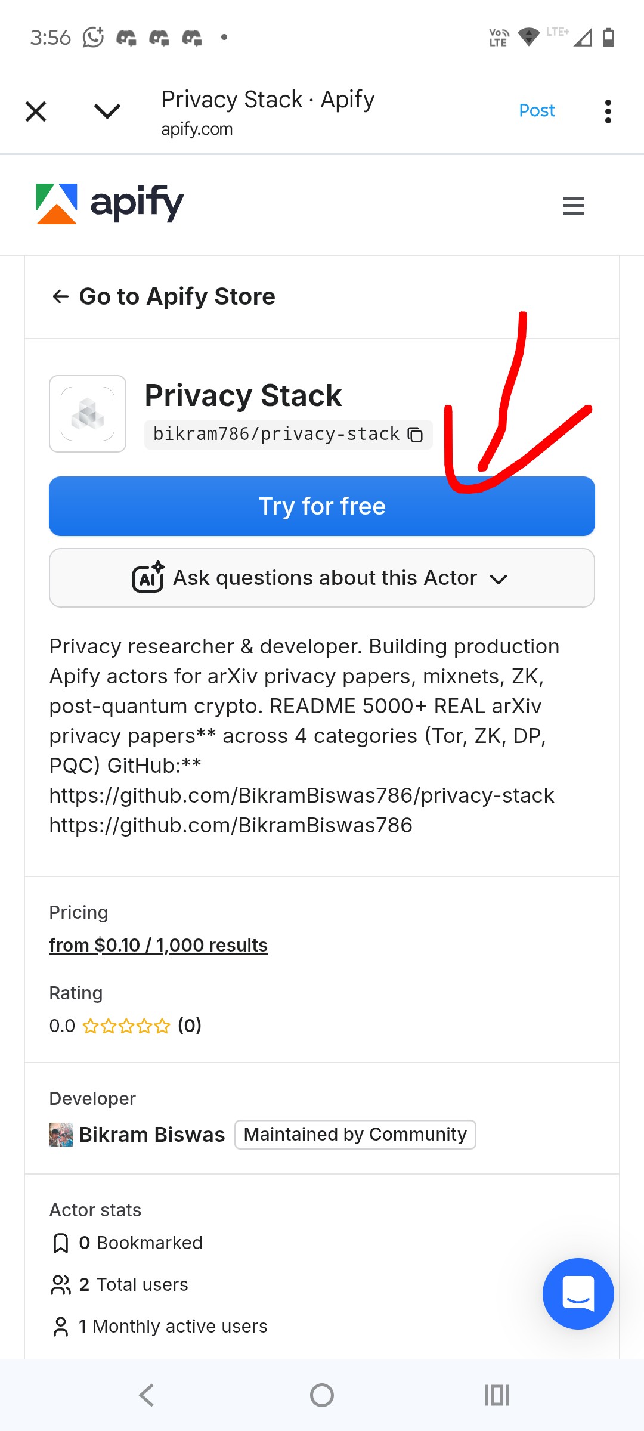Bookmark this actor via bookmark icon
The width and height of the screenshot is (644, 1431).
61,1243
